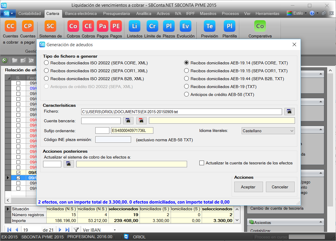Browse for output file with Fichero search icon

tap(289, 111)
